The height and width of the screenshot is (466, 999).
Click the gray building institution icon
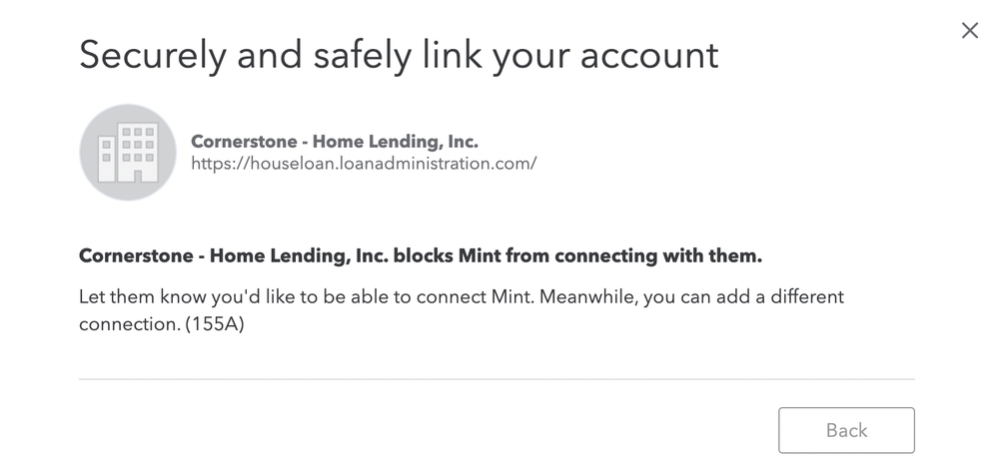pos(128,153)
